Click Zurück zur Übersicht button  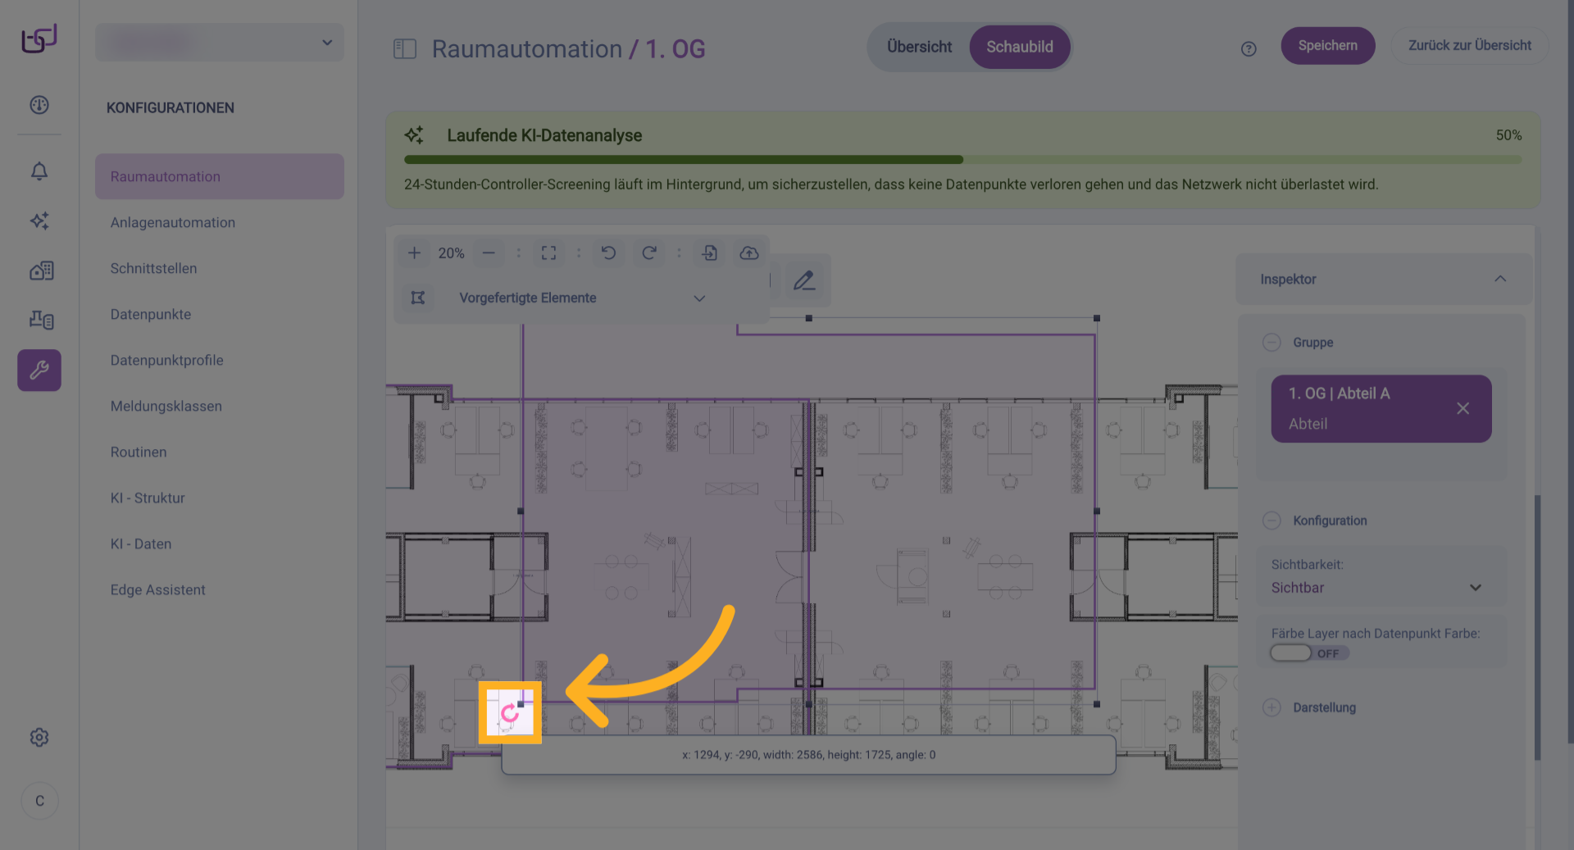1469,46
